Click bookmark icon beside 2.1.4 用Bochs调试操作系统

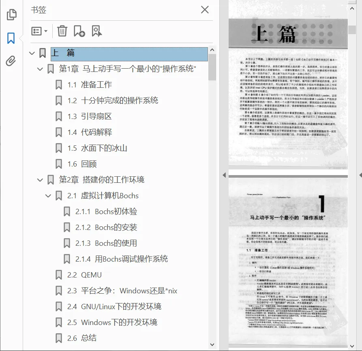[67, 259]
